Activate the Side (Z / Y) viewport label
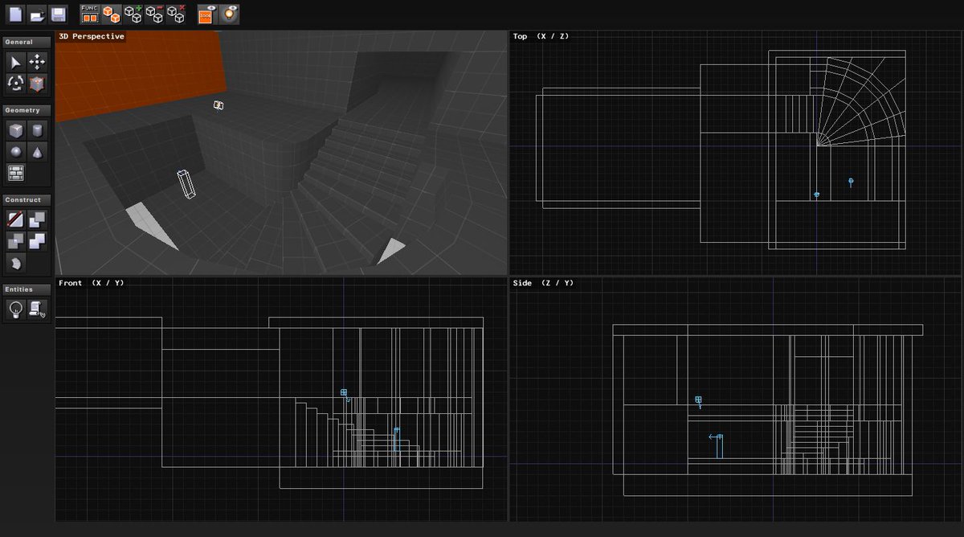Image resolution: width=964 pixels, height=537 pixels. tap(543, 283)
